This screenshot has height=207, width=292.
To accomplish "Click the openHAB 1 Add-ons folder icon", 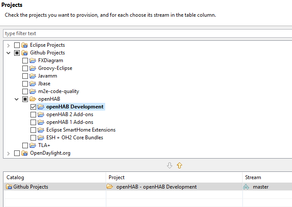I will tap(41, 122).
